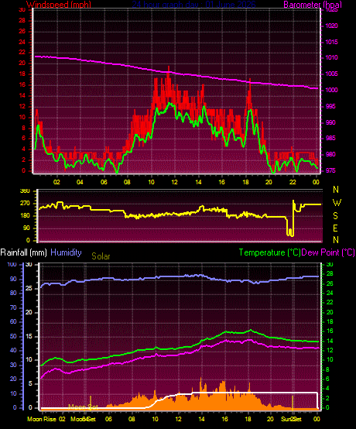The height and width of the screenshot is (429, 356).
Task: Click the Sun Set marker label
Action: point(291,419)
